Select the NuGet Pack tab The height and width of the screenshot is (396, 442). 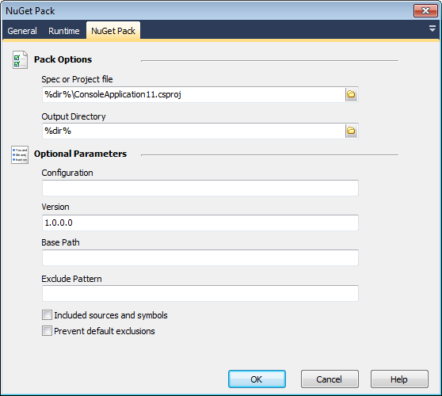coord(113,31)
